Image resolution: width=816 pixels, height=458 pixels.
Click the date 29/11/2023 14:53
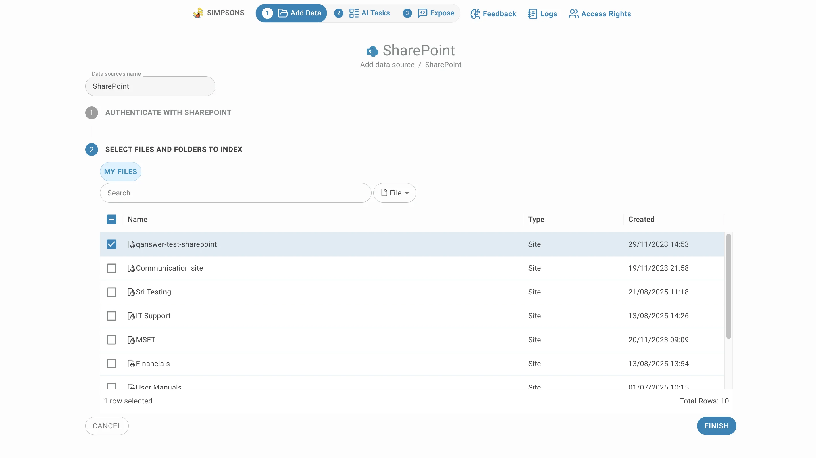pos(658,244)
